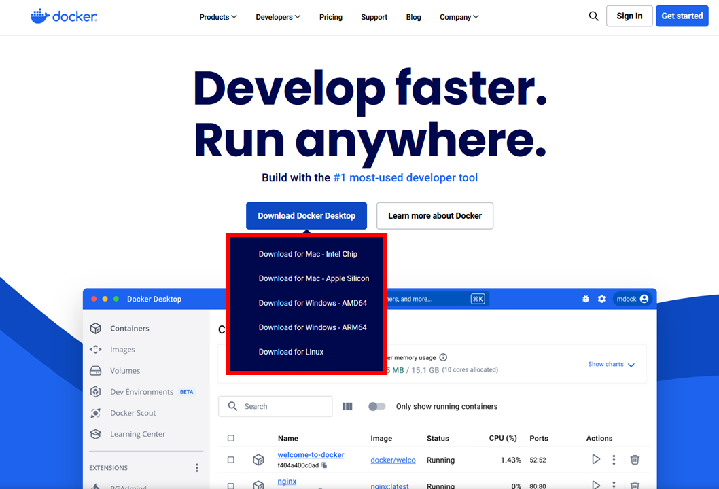Open the Blog page
This screenshot has height=489, width=719.
pos(413,17)
